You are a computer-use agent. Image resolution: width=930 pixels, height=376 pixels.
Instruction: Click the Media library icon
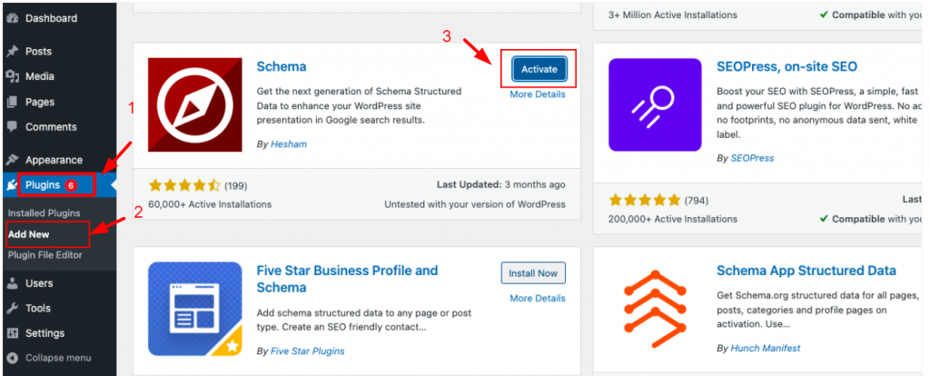(13, 77)
